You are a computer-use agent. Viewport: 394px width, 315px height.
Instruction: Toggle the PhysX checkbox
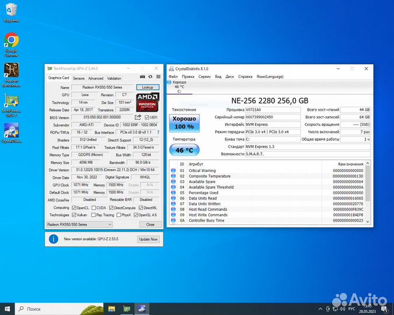pyautogui.click(x=118, y=215)
